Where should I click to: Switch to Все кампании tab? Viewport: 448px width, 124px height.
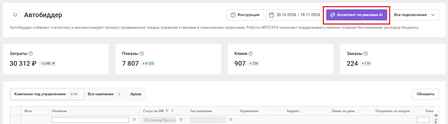(x=105, y=94)
